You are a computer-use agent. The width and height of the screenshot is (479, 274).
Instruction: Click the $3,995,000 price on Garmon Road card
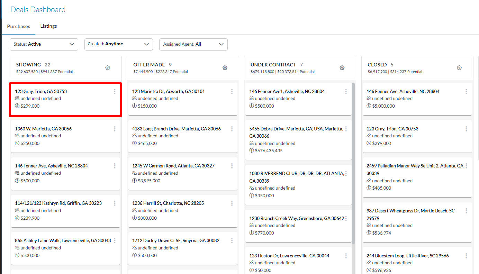pos(149,181)
